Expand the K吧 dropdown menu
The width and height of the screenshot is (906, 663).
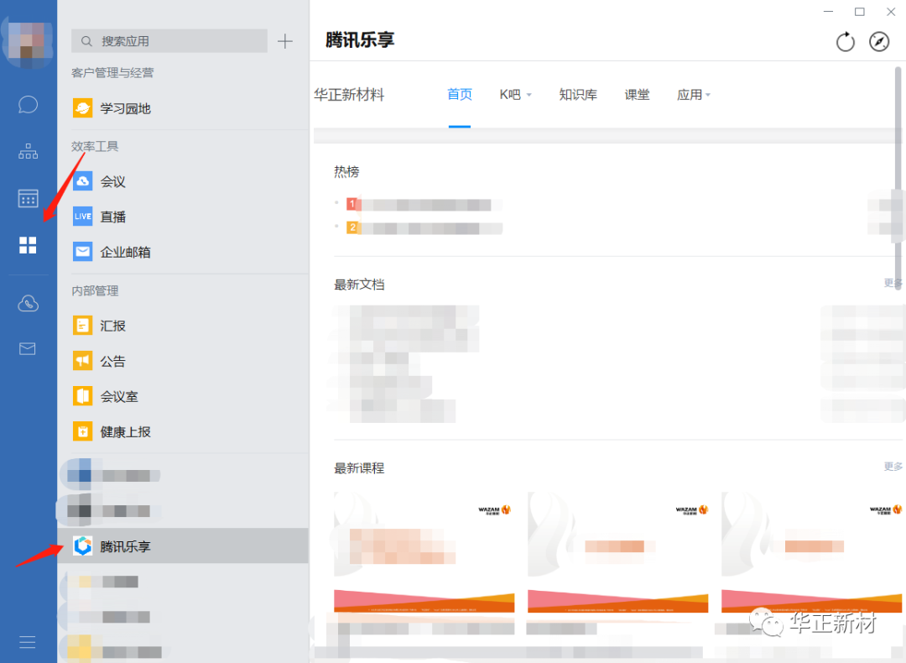[515, 94]
